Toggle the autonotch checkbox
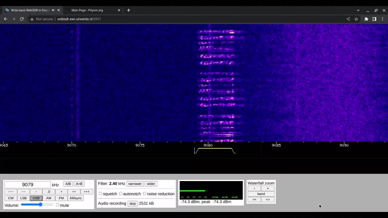388x218 pixels. click(121, 193)
